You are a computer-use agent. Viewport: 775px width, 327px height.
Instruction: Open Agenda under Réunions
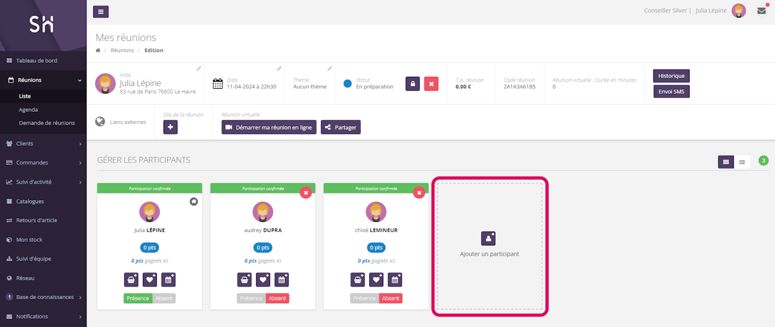click(x=28, y=110)
